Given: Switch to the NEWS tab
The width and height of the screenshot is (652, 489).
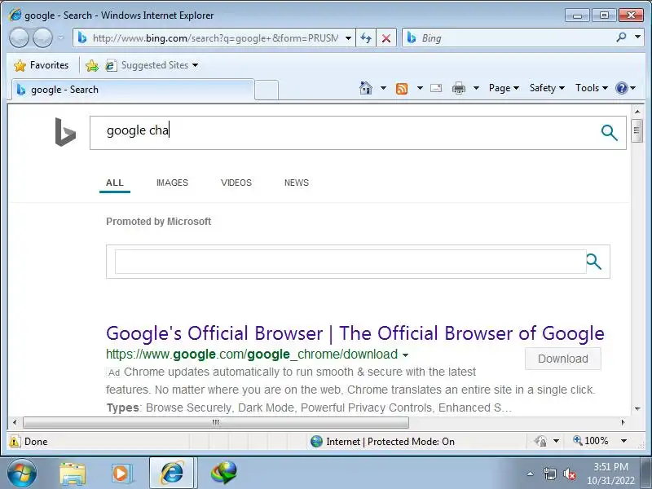Looking at the screenshot, I should [297, 183].
